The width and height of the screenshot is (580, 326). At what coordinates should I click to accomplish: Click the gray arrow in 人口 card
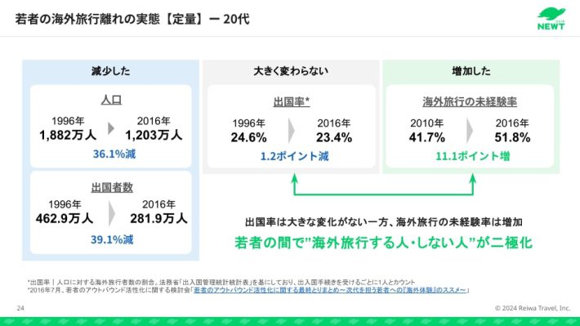pos(111,128)
